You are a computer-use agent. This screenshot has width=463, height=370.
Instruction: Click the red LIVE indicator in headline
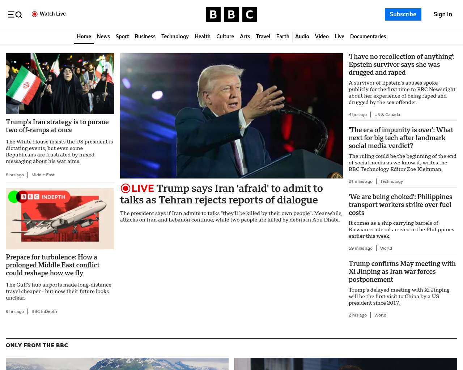[x=137, y=188]
